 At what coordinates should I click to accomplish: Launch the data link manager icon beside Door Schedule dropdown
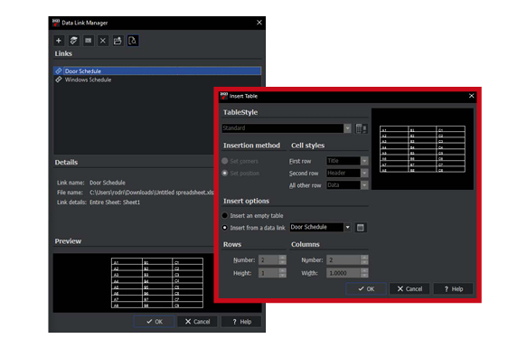pos(361,228)
